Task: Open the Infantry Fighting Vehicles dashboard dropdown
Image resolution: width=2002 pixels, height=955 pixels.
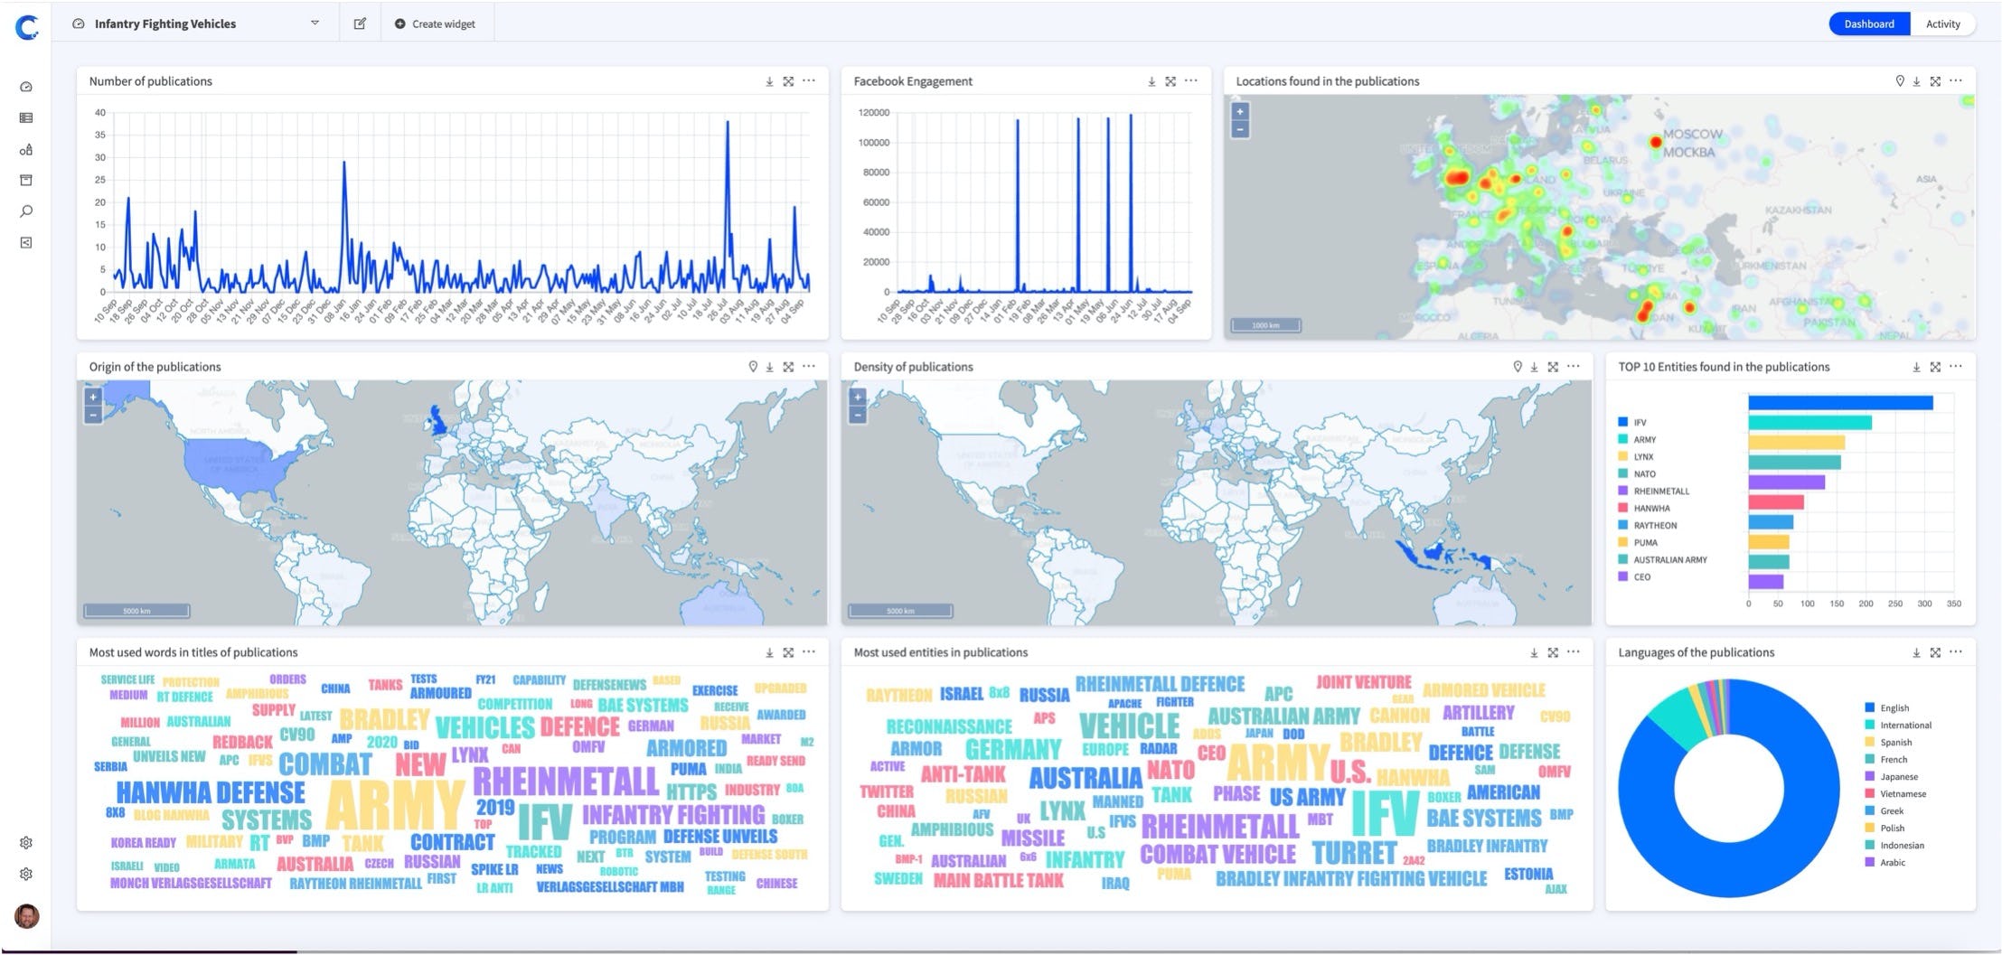Action: pos(315,23)
